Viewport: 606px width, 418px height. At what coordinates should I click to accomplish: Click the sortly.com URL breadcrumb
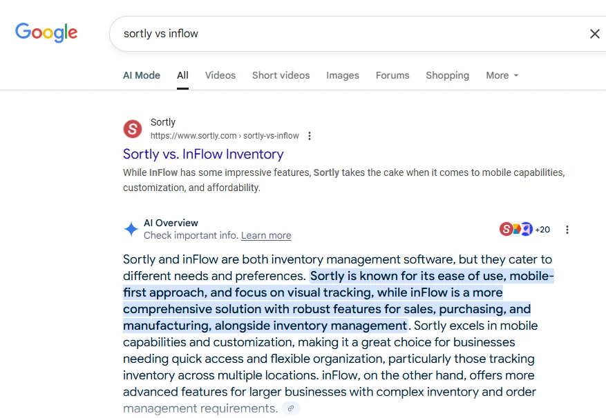point(225,136)
